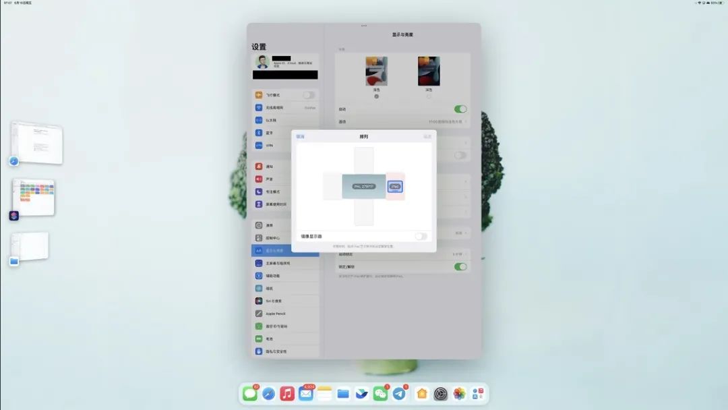Image resolution: width=728 pixels, height=410 pixels.
Task: Open the row showing 标准 value
Action: [402, 233]
